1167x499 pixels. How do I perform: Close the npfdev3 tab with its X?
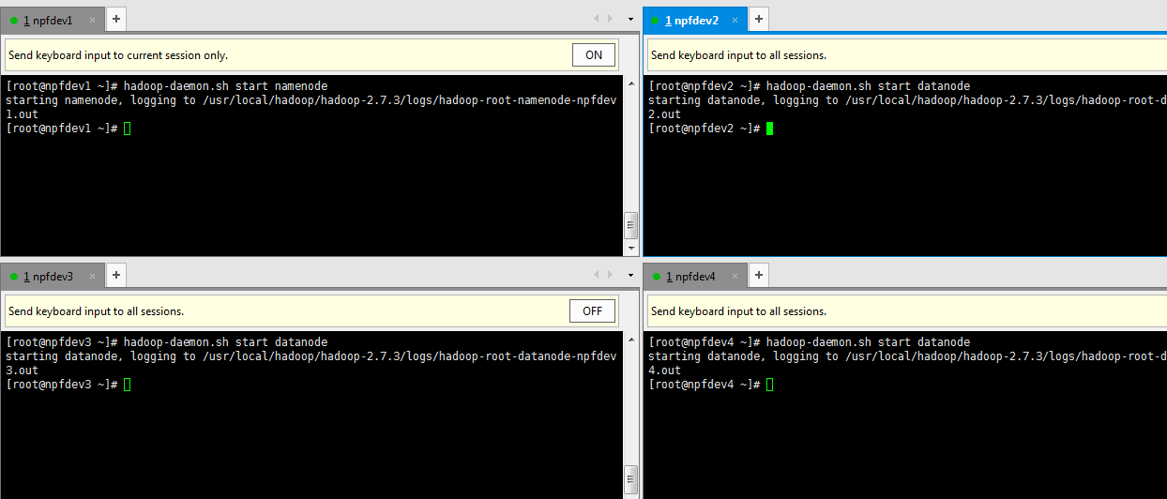coord(92,277)
